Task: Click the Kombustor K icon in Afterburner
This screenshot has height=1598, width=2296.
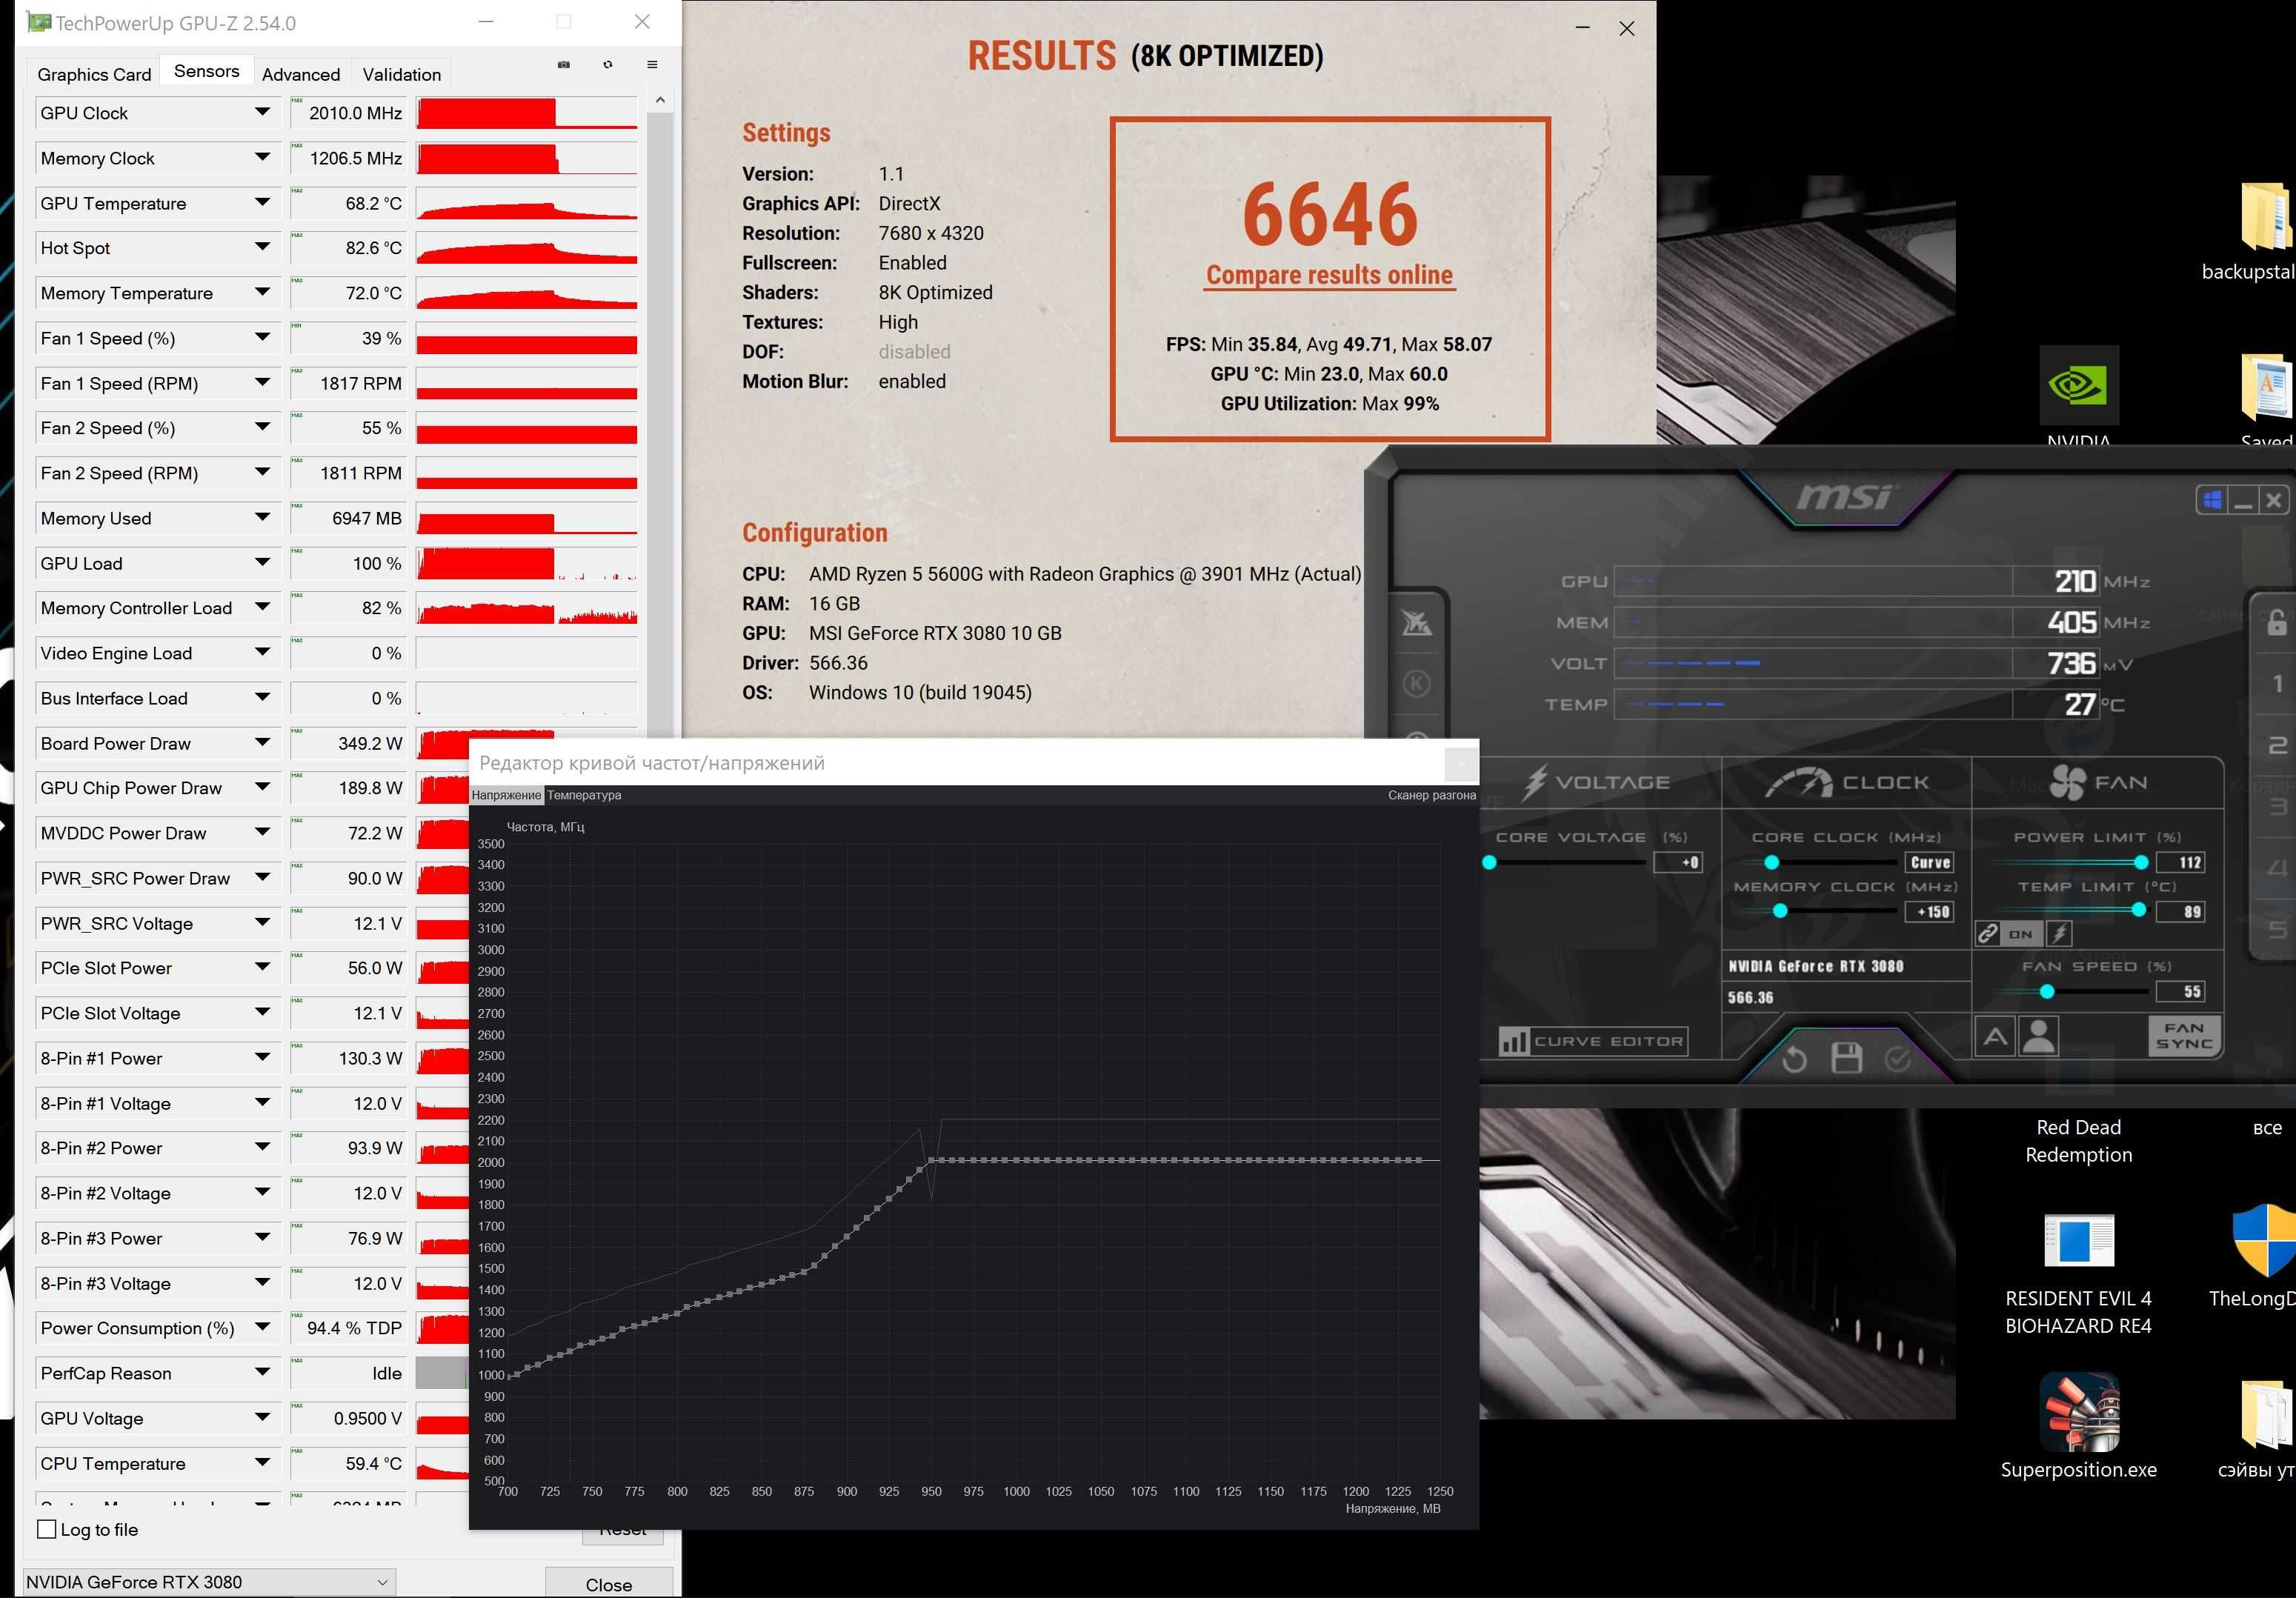Action: tap(1416, 683)
